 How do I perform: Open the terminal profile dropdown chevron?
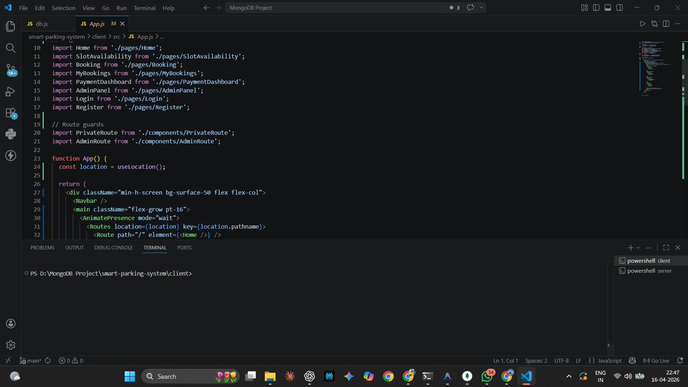coord(638,247)
